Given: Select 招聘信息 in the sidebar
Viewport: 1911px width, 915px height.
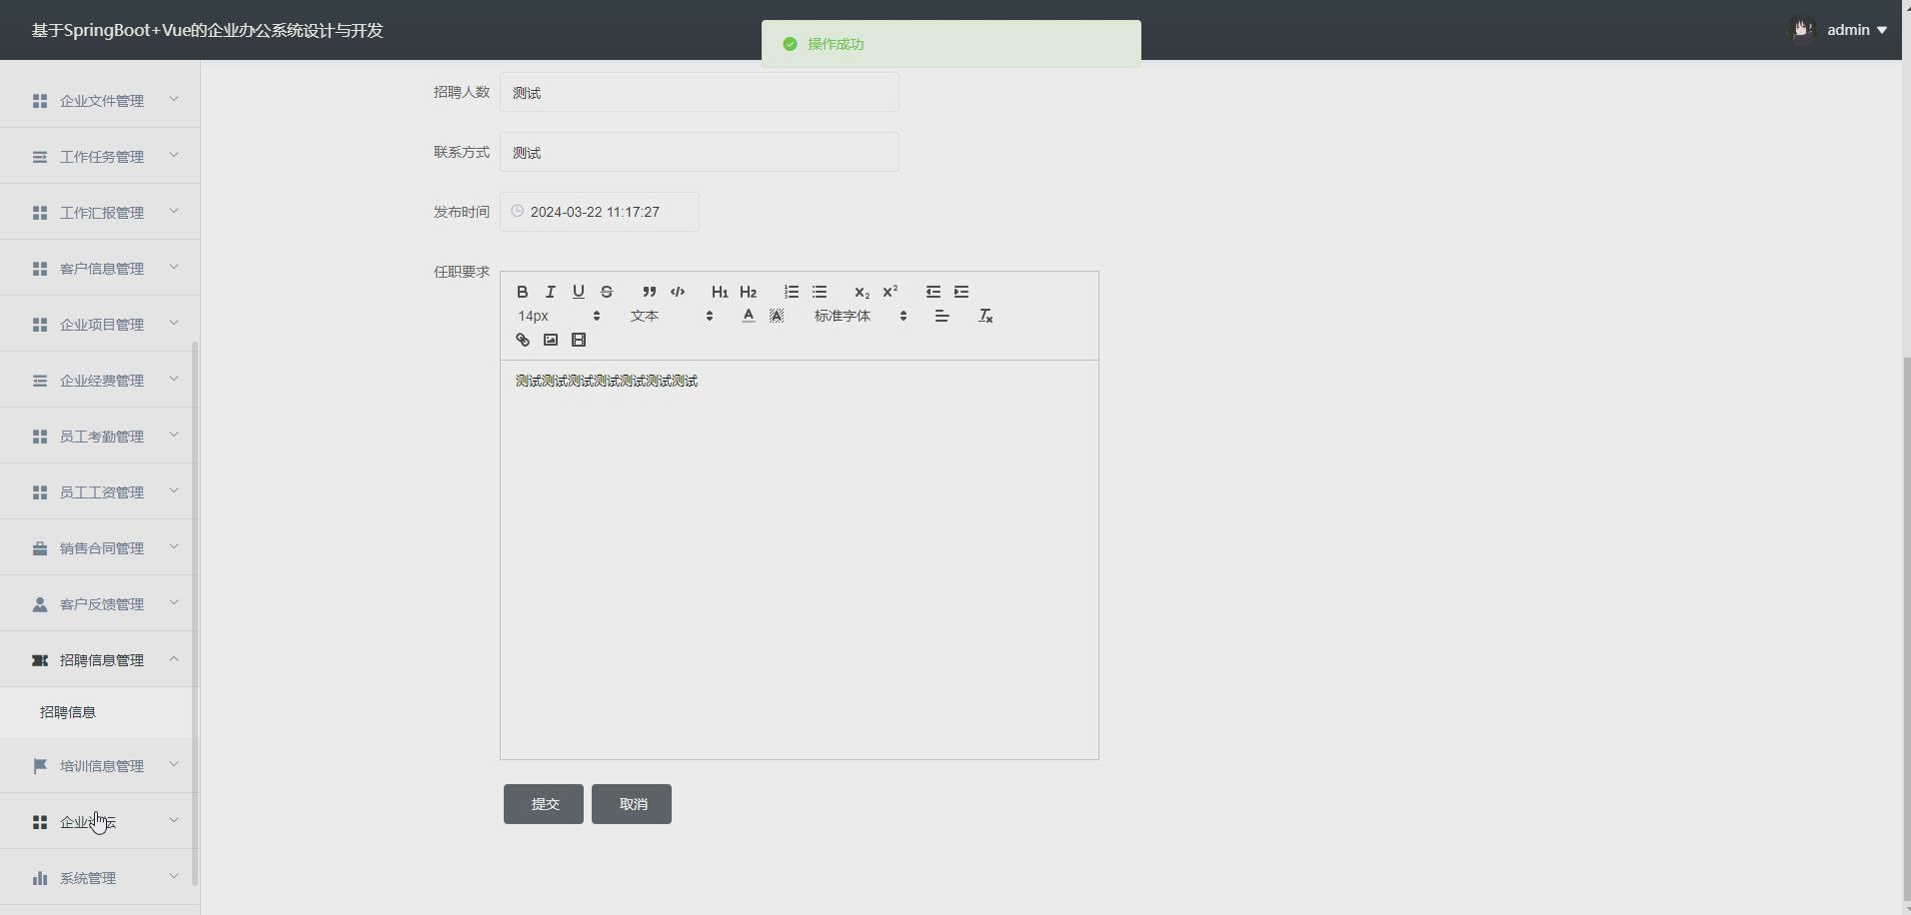Looking at the screenshot, I should click(68, 711).
